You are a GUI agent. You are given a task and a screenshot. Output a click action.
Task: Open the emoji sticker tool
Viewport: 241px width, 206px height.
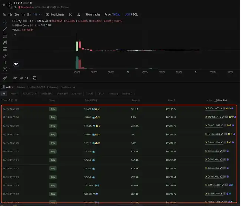tap(5, 69)
